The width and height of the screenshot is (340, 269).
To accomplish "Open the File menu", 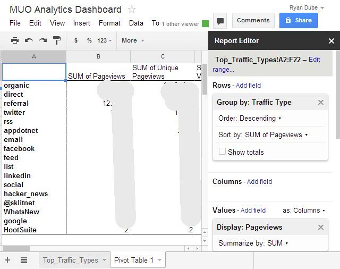I will 15,23.
